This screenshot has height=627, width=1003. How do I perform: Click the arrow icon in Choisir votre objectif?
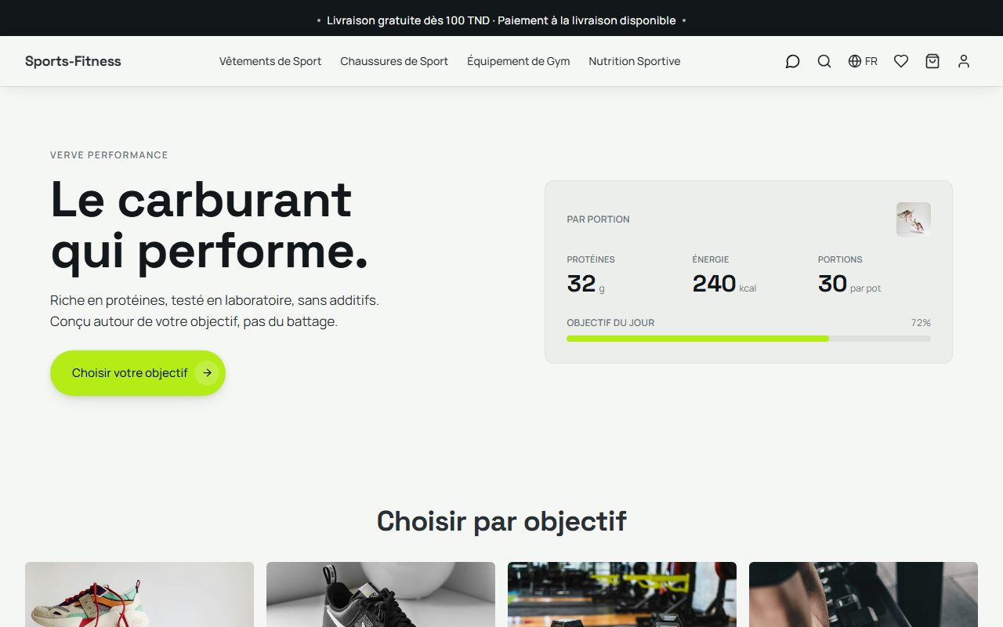(207, 373)
